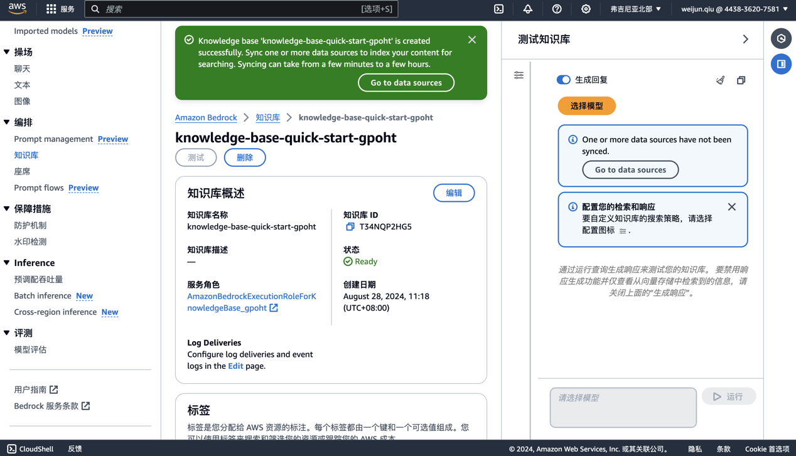This screenshot has height=456, width=796.
Task: Open user guide external link
Action: (36, 390)
